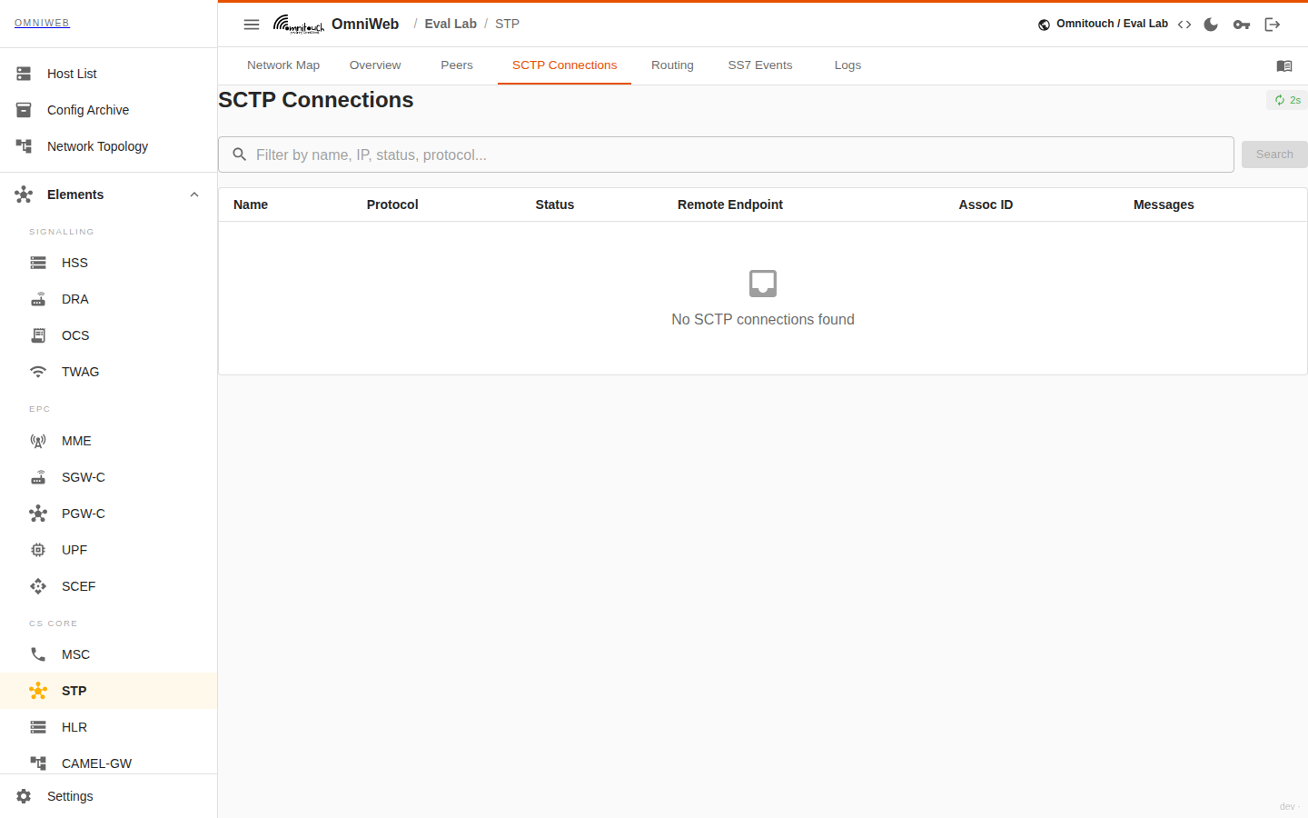Switch to Peers tab

pos(457,65)
